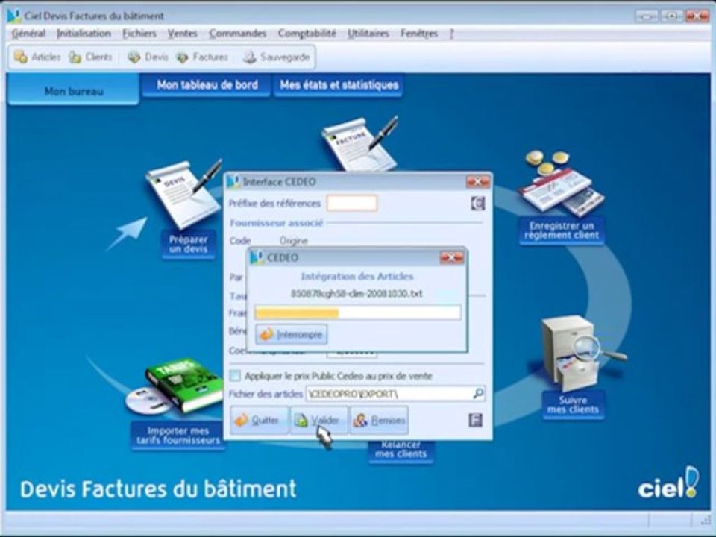Click the Sauvegarde toolbar button
This screenshot has width=716, height=537.
pos(276,57)
